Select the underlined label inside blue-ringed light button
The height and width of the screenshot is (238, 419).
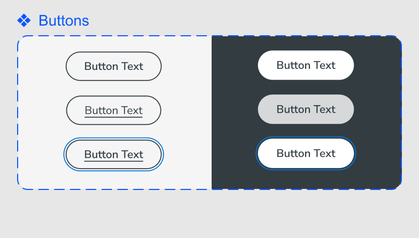tap(113, 155)
